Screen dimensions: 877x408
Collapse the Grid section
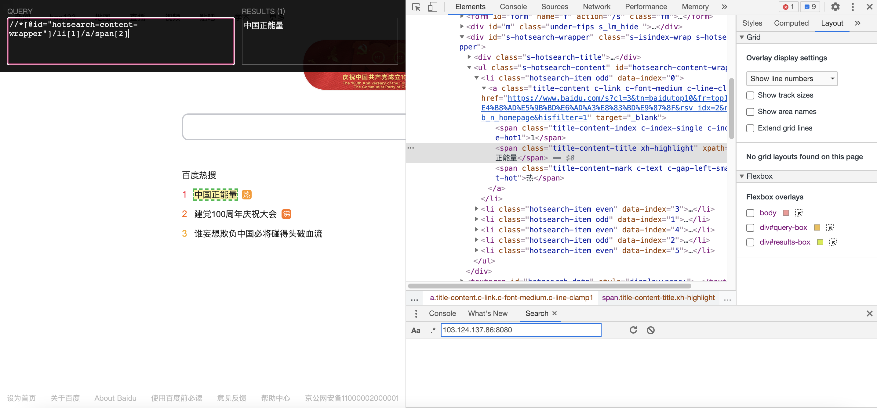[x=742, y=37]
